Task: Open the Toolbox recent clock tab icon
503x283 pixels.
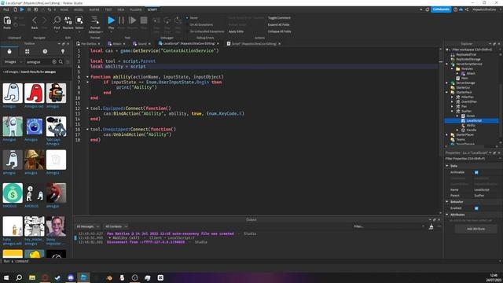Action: 45,51
